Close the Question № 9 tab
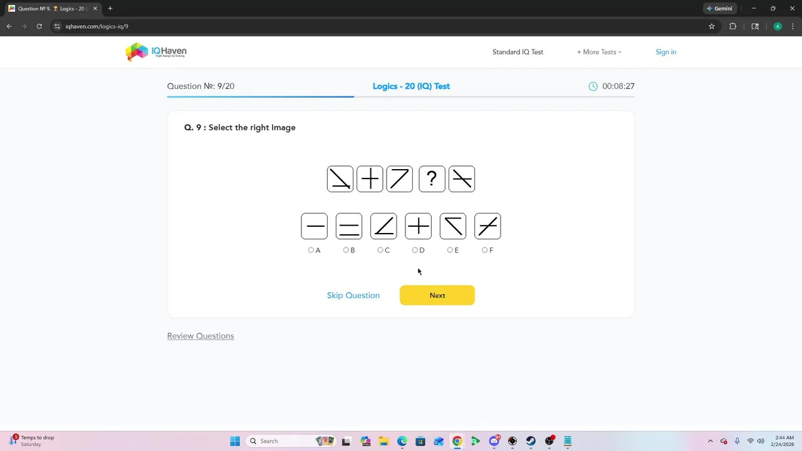 point(95,9)
